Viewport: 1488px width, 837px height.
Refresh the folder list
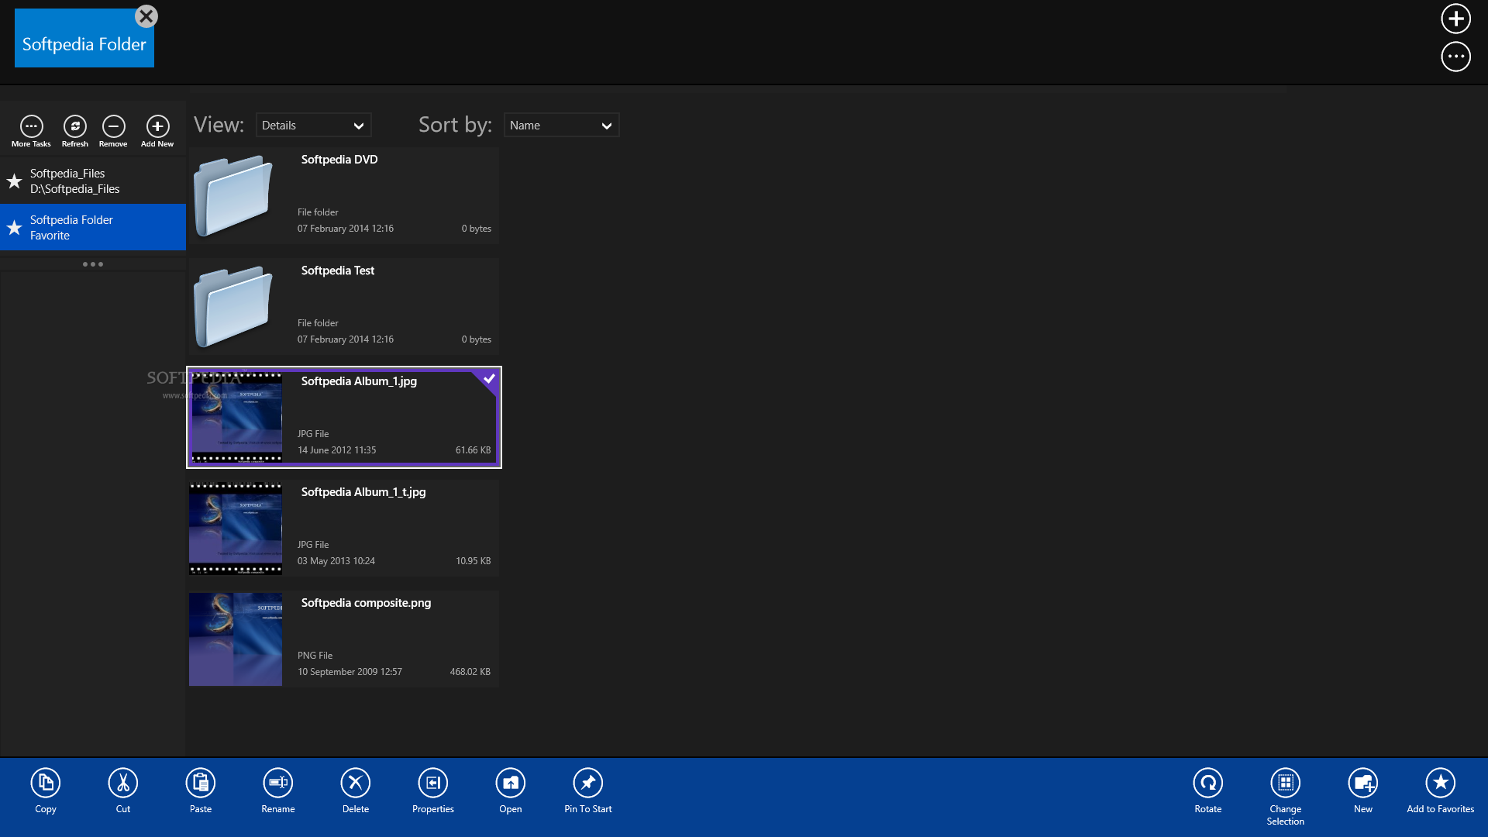[x=75, y=126]
